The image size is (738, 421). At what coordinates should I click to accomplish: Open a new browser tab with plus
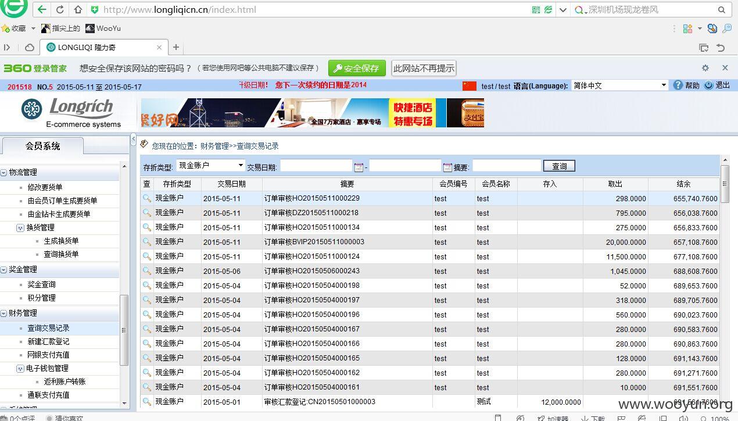[x=176, y=47]
